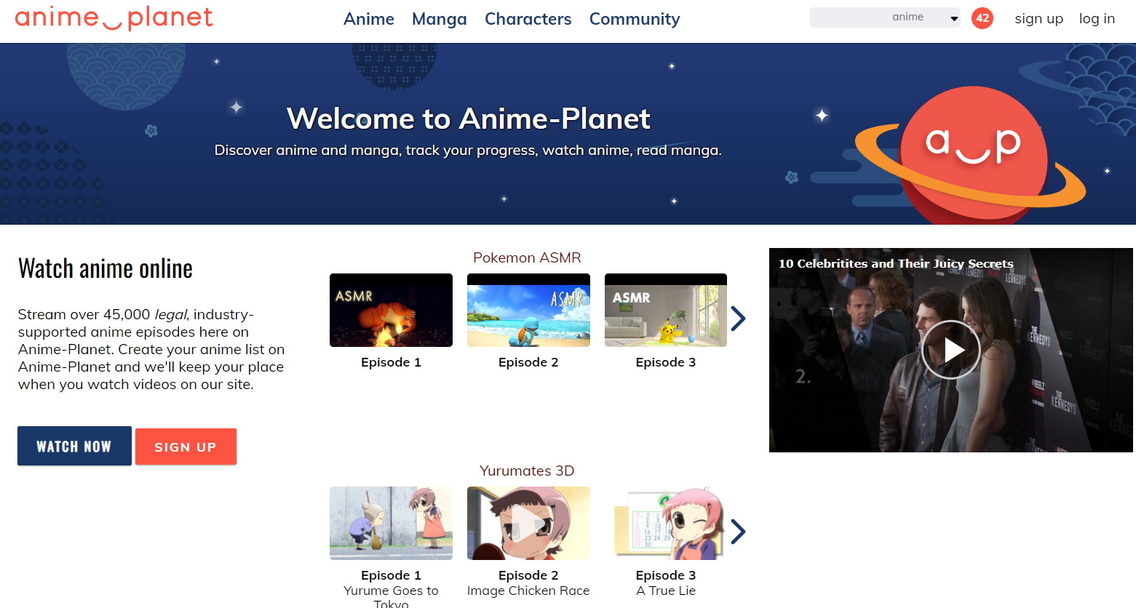Open the Community menu
The image size is (1136, 608).
click(x=634, y=19)
